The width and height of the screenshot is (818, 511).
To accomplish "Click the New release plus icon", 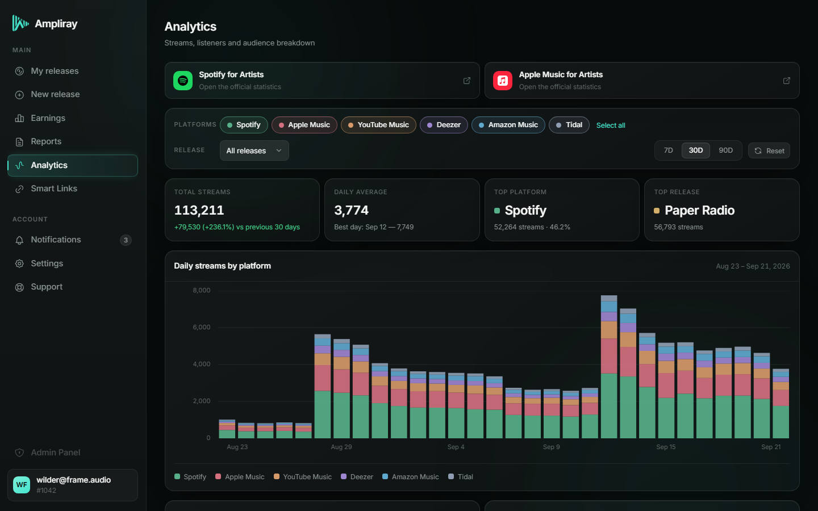I will pos(19,95).
